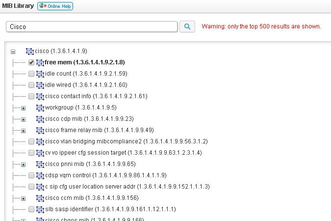The image size is (331, 221).
Task: Click the MIB icon beside cisco cdp mib
Action: tap(40, 119)
